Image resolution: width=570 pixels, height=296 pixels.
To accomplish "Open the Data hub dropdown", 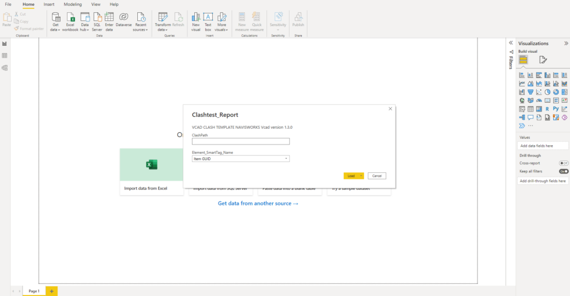I will tap(85, 22).
